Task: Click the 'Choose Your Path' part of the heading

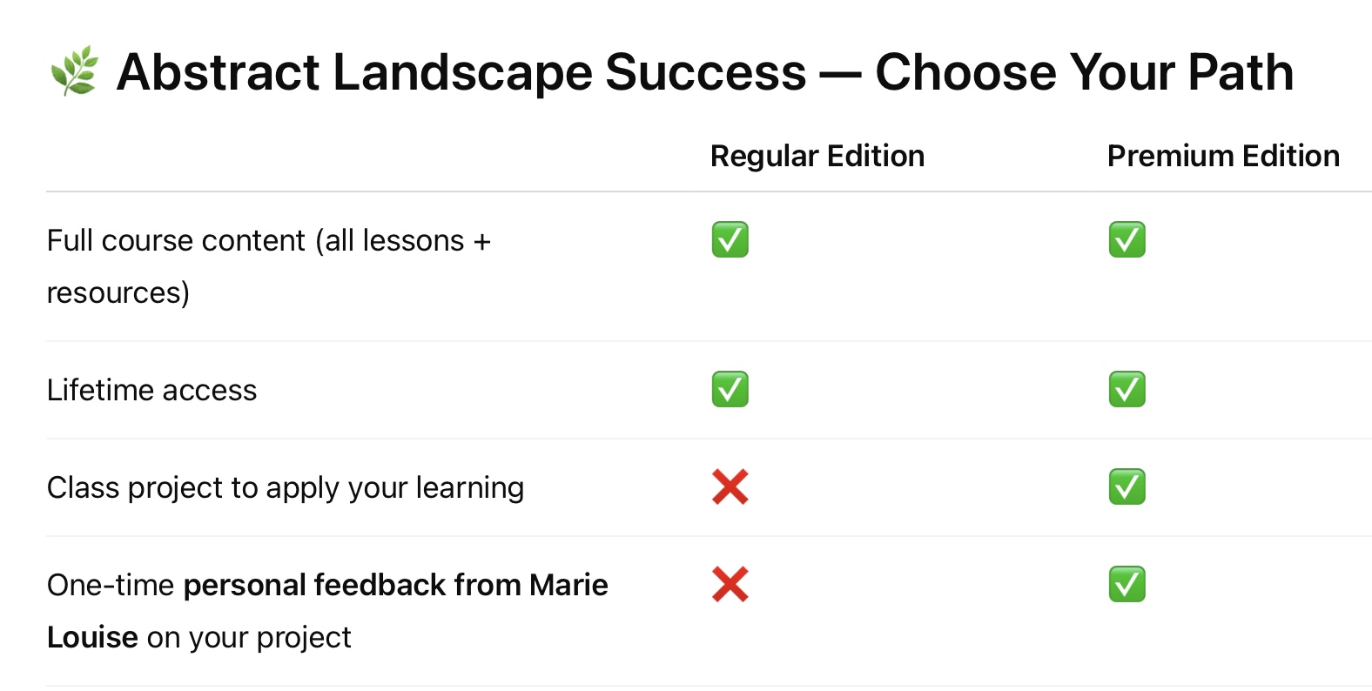Action: click(x=1084, y=71)
